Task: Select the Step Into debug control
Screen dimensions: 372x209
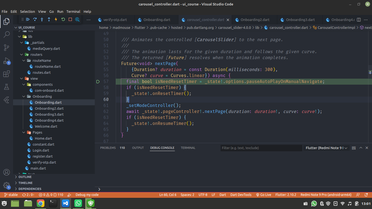Action: pyautogui.click(x=41, y=19)
